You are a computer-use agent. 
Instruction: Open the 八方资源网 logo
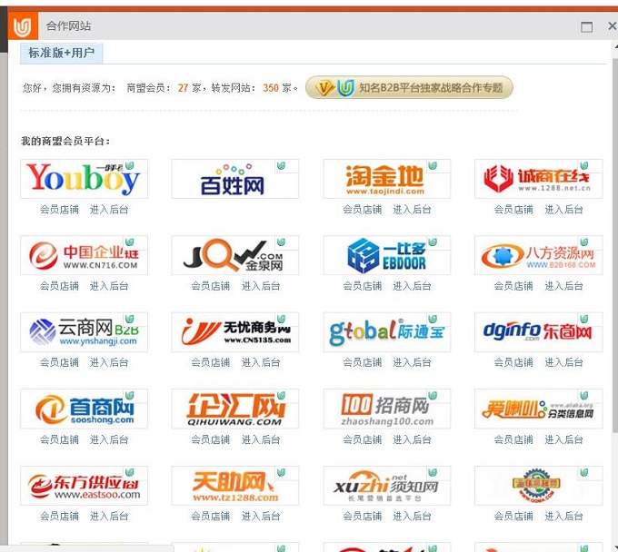coord(538,256)
